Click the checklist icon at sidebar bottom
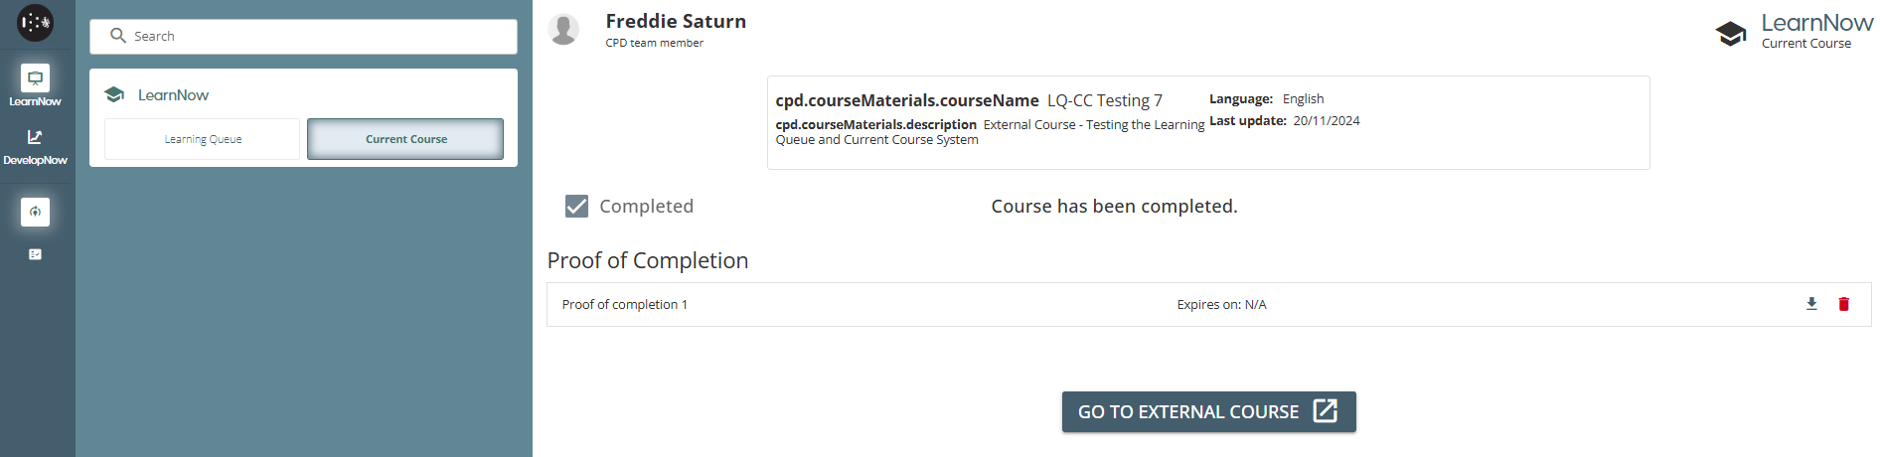The height and width of the screenshot is (457, 1880). [35, 254]
